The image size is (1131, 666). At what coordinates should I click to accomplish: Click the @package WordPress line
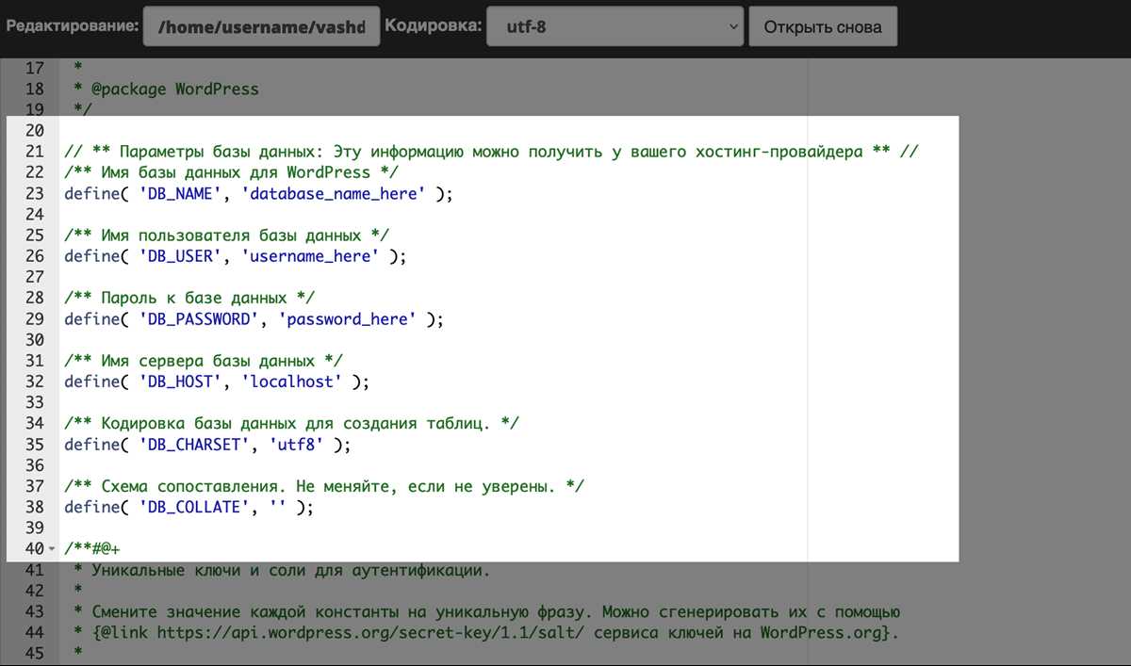[166, 89]
